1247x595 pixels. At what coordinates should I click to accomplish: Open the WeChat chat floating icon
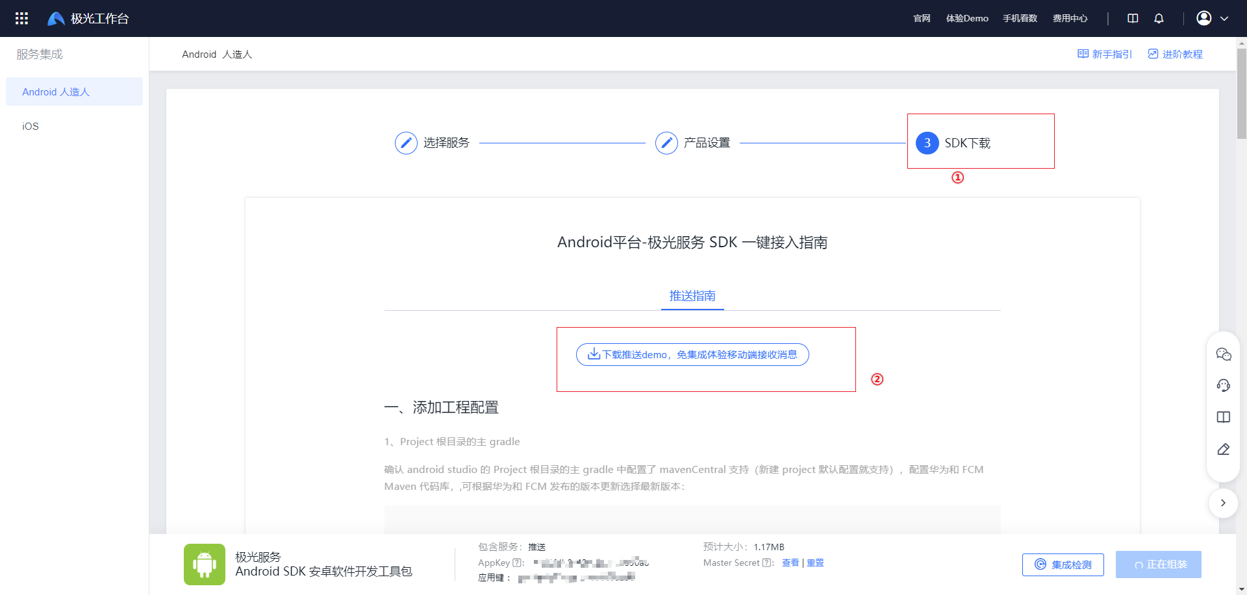pyautogui.click(x=1224, y=354)
